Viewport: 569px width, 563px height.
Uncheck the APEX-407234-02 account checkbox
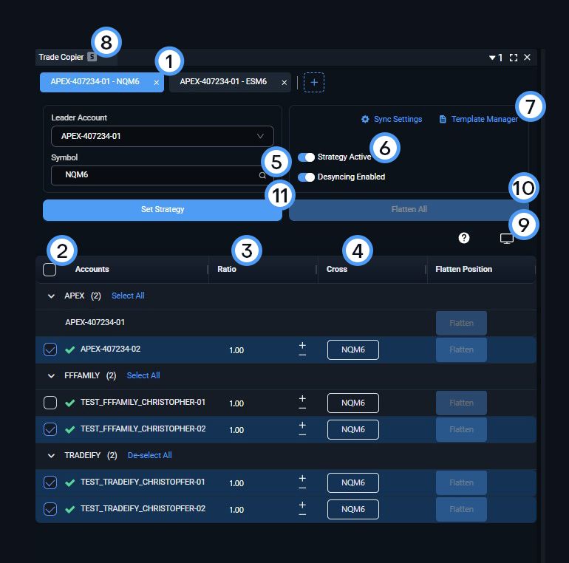pos(50,349)
